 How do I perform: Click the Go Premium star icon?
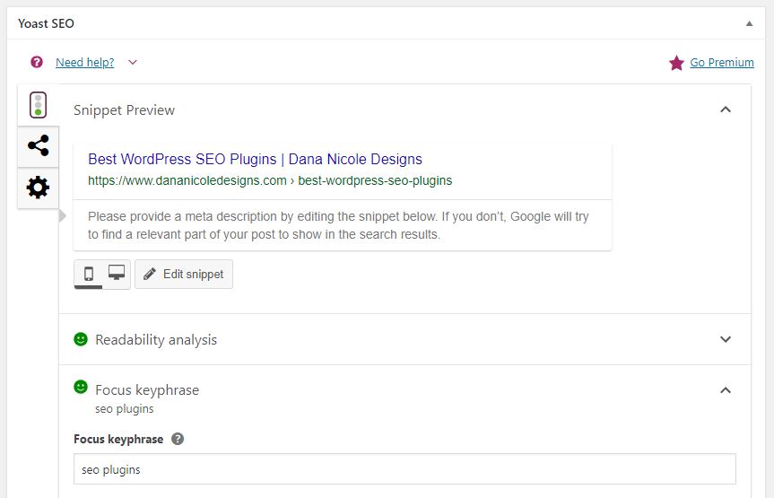click(x=676, y=63)
